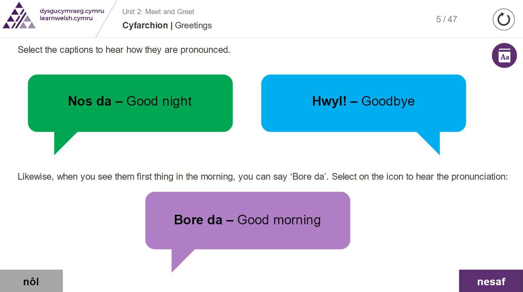The width and height of the screenshot is (523, 292).
Task: Click the 'Select the captions' instruction text
Action: pyautogui.click(x=123, y=50)
